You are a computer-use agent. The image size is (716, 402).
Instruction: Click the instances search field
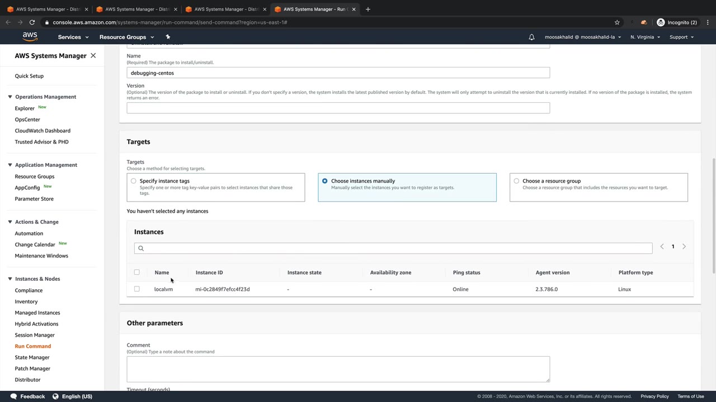pos(393,248)
